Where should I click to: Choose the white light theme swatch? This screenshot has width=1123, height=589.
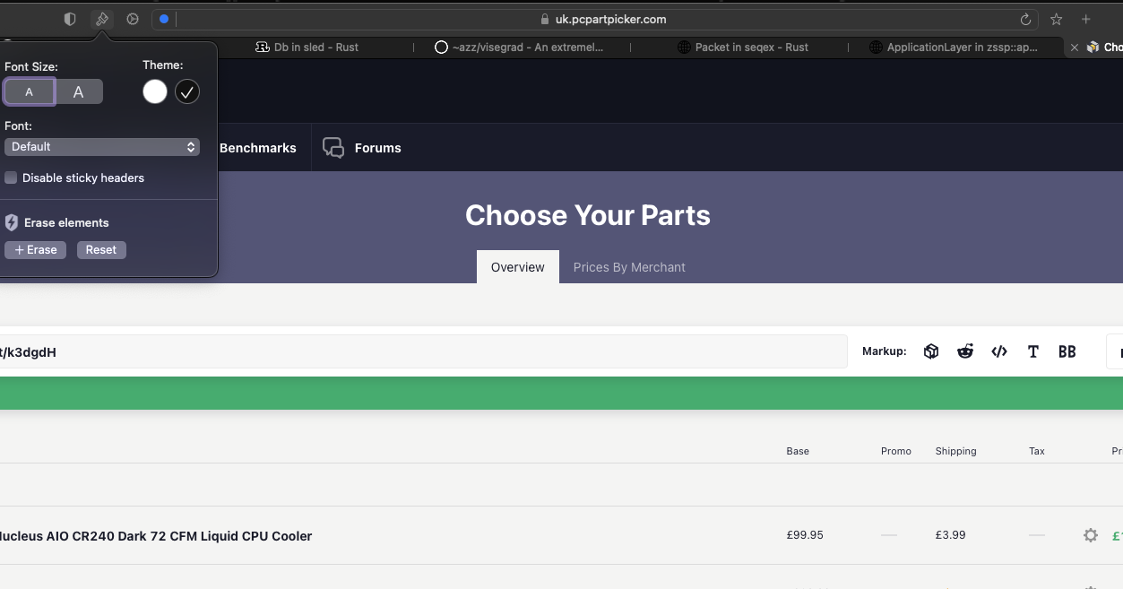(155, 91)
